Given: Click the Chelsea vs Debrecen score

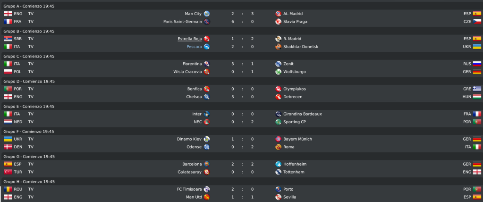Looking at the screenshot, I should (x=242, y=97).
